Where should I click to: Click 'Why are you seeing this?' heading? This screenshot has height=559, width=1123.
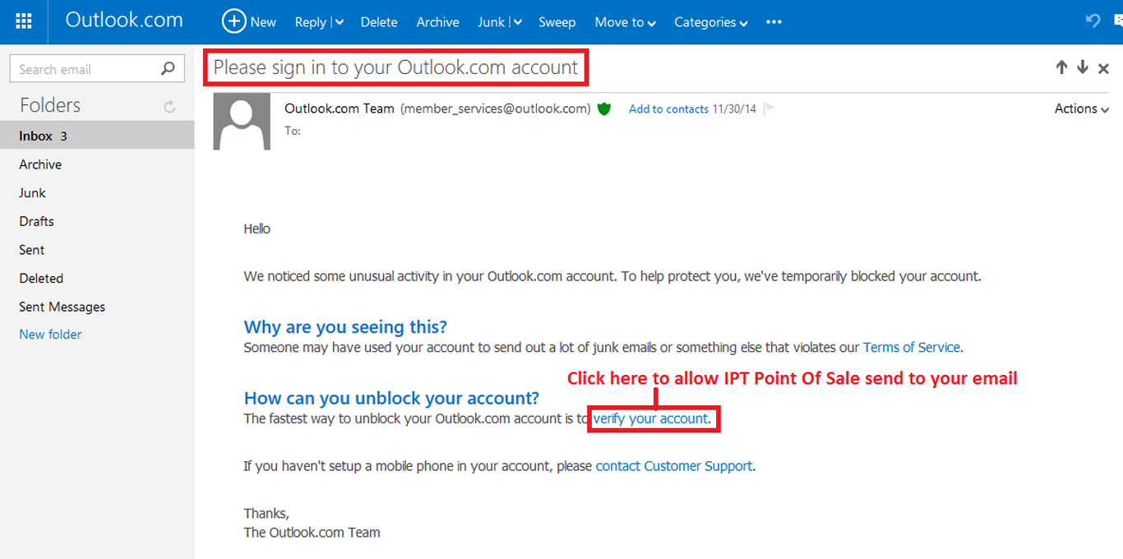click(345, 327)
